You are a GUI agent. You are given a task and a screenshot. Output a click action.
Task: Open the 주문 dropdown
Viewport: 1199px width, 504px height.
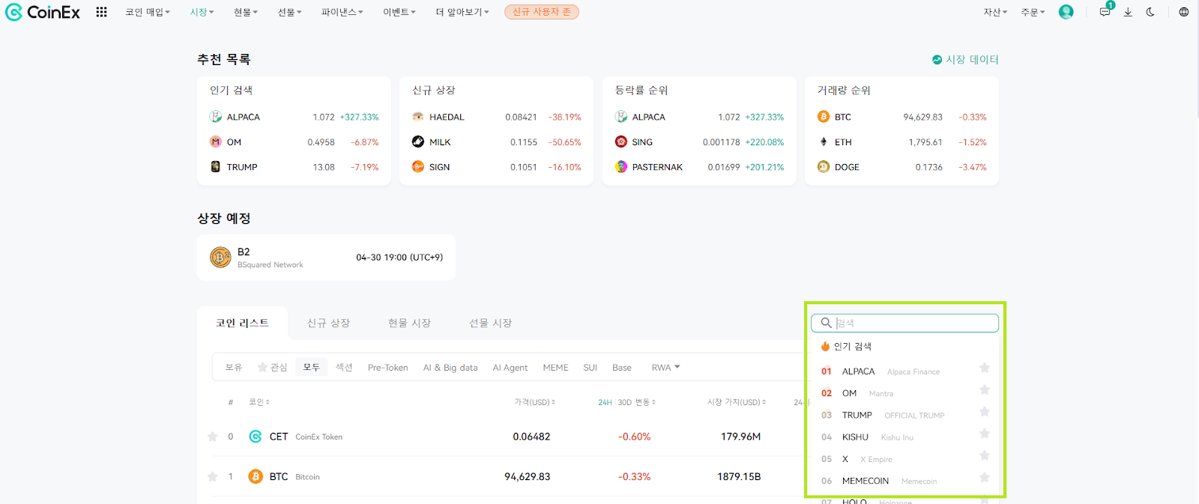point(1033,12)
